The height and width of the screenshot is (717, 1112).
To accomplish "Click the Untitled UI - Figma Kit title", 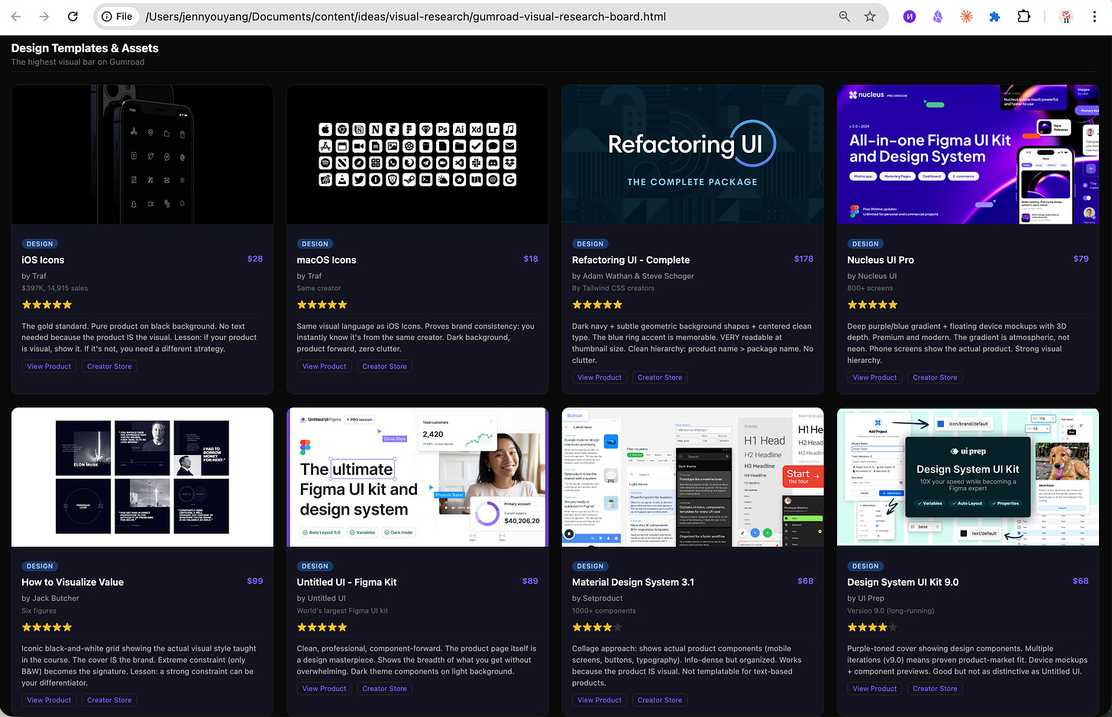I will [347, 582].
